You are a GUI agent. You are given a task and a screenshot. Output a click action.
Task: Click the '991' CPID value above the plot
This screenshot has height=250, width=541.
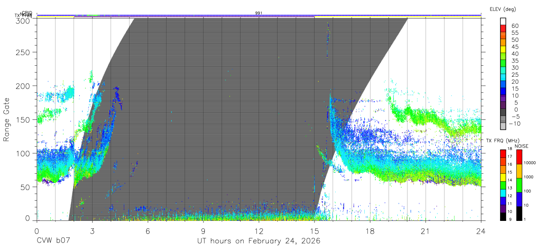coord(259,13)
